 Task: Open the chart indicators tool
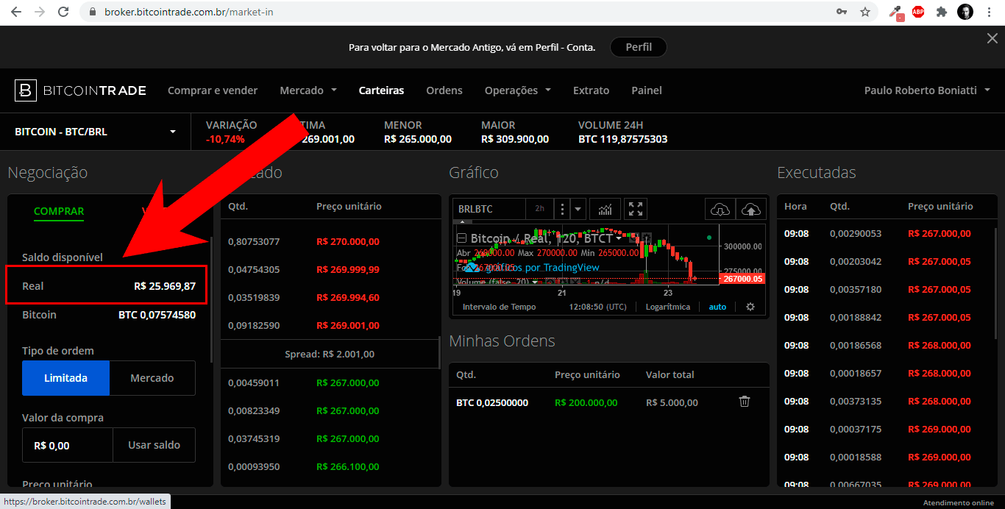[x=604, y=209]
